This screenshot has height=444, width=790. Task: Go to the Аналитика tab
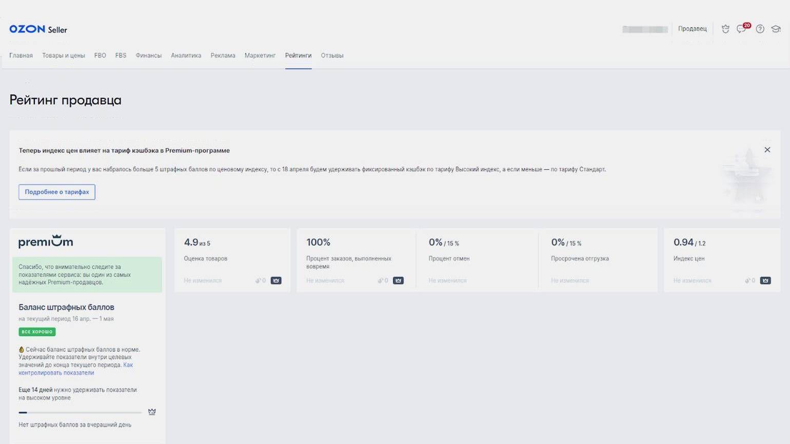(x=186, y=55)
